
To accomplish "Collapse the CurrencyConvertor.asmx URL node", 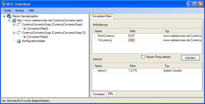I will click(x=9, y=20).
